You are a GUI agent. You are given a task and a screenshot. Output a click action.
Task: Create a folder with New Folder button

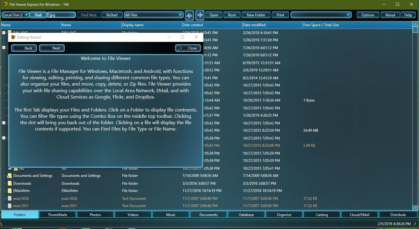[x=256, y=15]
